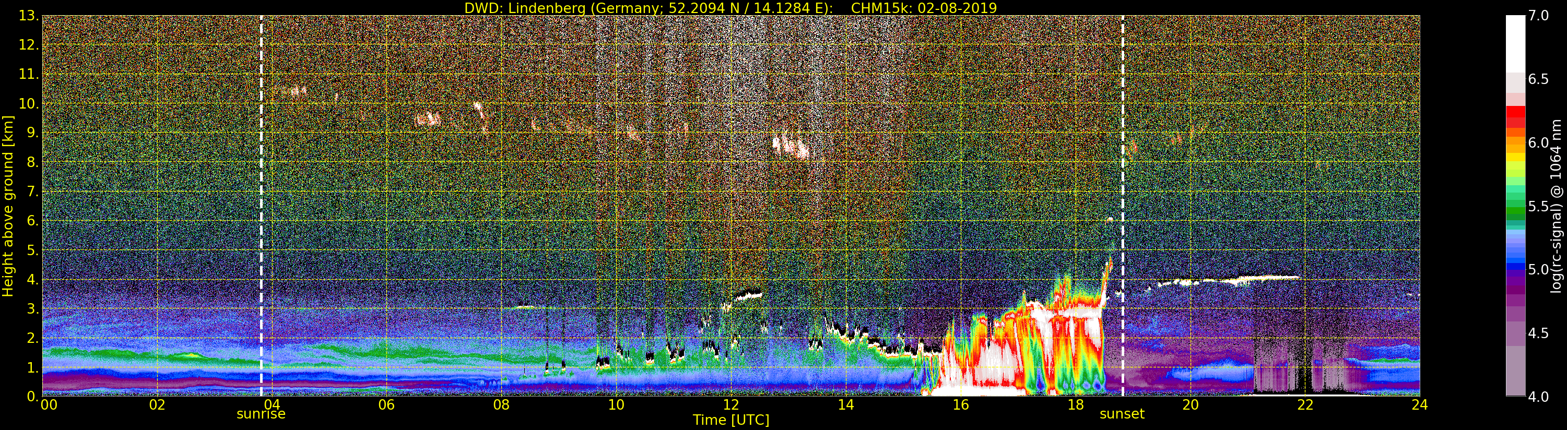Screen dimensions: 1567x430
Task: Select the '8.' height axis tick label
Action: coord(32,162)
